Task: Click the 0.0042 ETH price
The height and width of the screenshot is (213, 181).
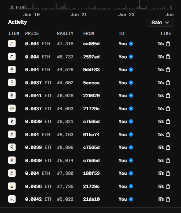Action: point(38,199)
